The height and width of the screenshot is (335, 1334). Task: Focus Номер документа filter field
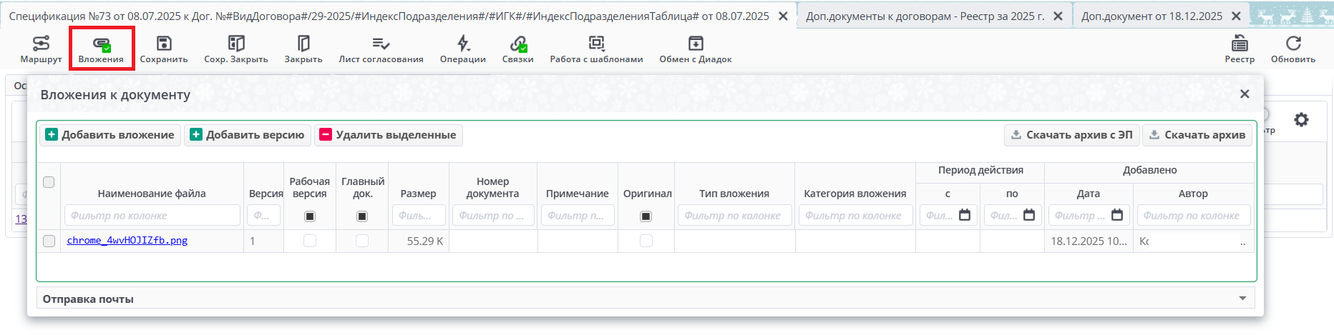(493, 215)
